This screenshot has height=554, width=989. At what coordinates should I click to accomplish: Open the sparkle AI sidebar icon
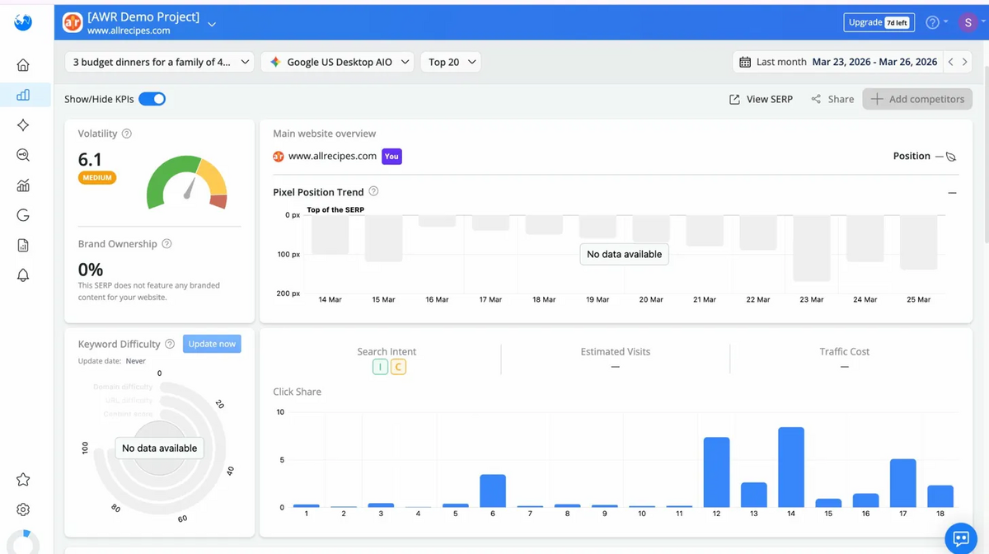click(x=23, y=125)
